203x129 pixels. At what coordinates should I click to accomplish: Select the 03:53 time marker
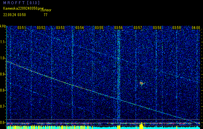point(60,27)
